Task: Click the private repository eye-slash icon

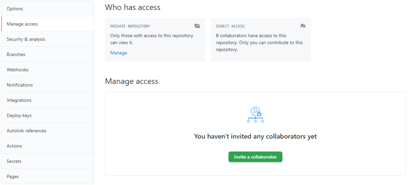Action: tap(197, 26)
